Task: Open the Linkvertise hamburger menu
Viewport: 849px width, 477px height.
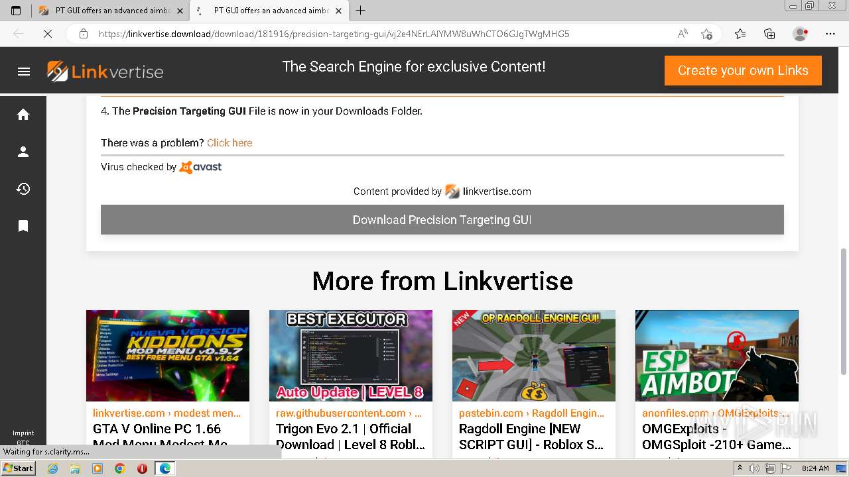Action: pyautogui.click(x=24, y=72)
